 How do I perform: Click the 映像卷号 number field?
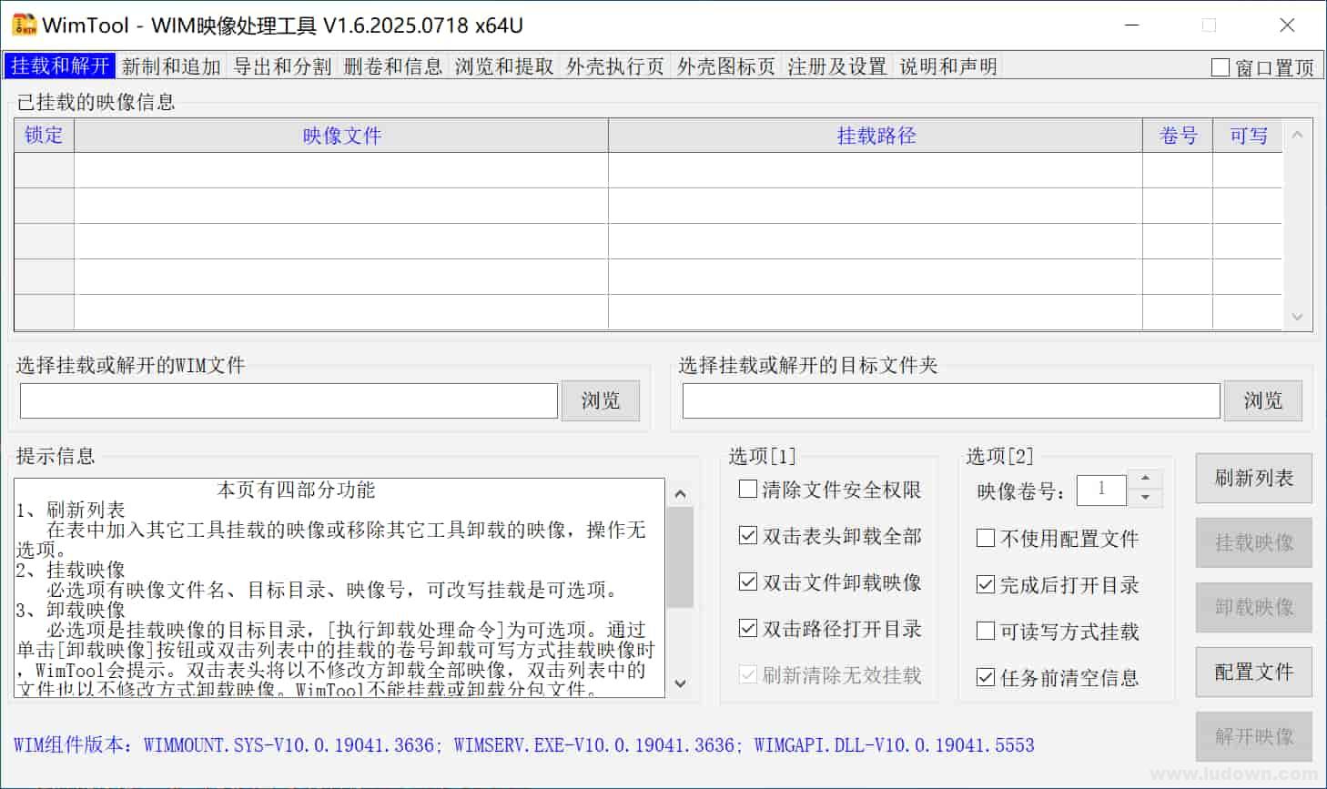click(x=1101, y=490)
